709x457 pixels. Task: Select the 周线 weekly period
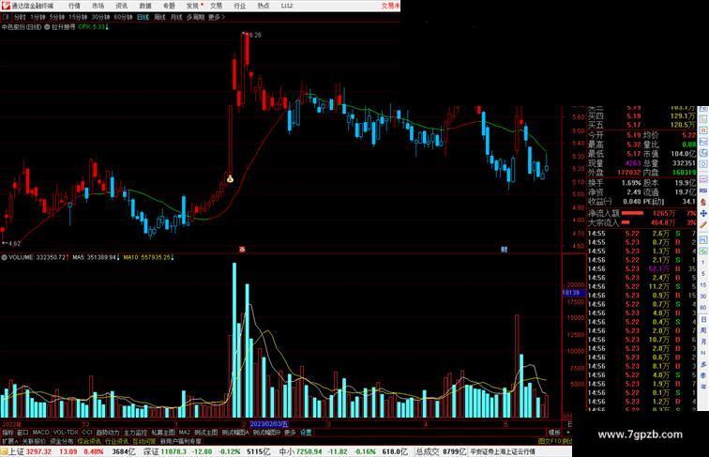click(159, 17)
